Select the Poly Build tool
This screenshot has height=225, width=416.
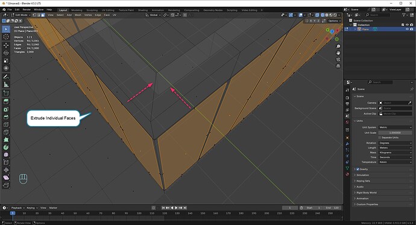coord(6,139)
